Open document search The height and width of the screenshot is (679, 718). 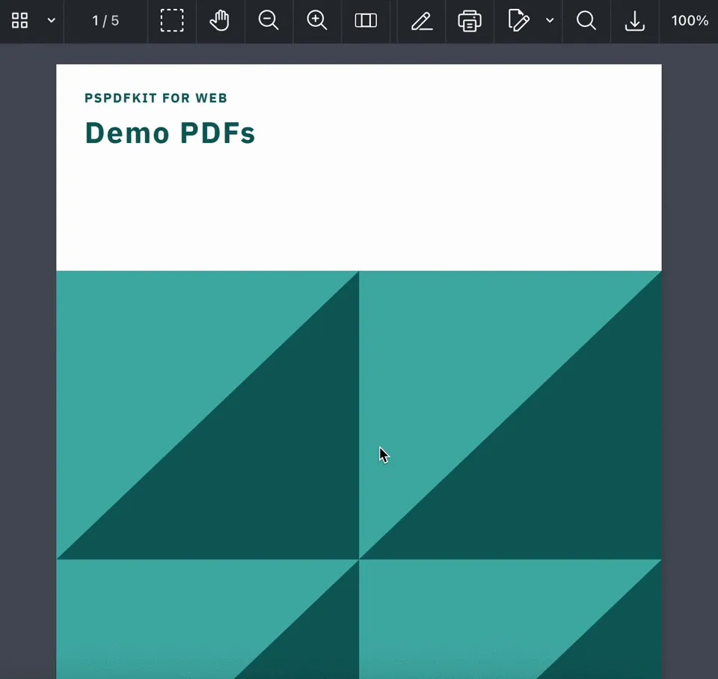tap(586, 21)
